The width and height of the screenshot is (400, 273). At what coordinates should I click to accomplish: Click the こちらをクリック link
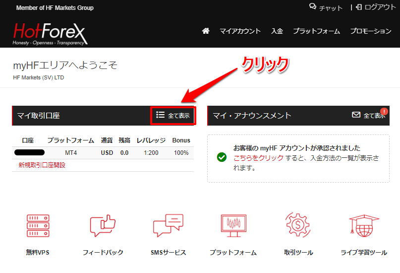coord(258,158)
